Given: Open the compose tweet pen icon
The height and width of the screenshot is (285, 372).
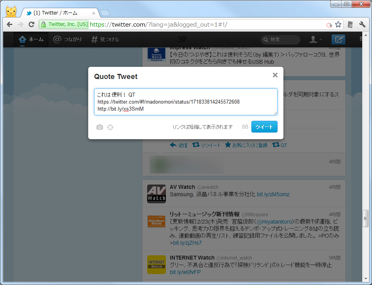Looking at the screenshot, I should pos(338,39).
